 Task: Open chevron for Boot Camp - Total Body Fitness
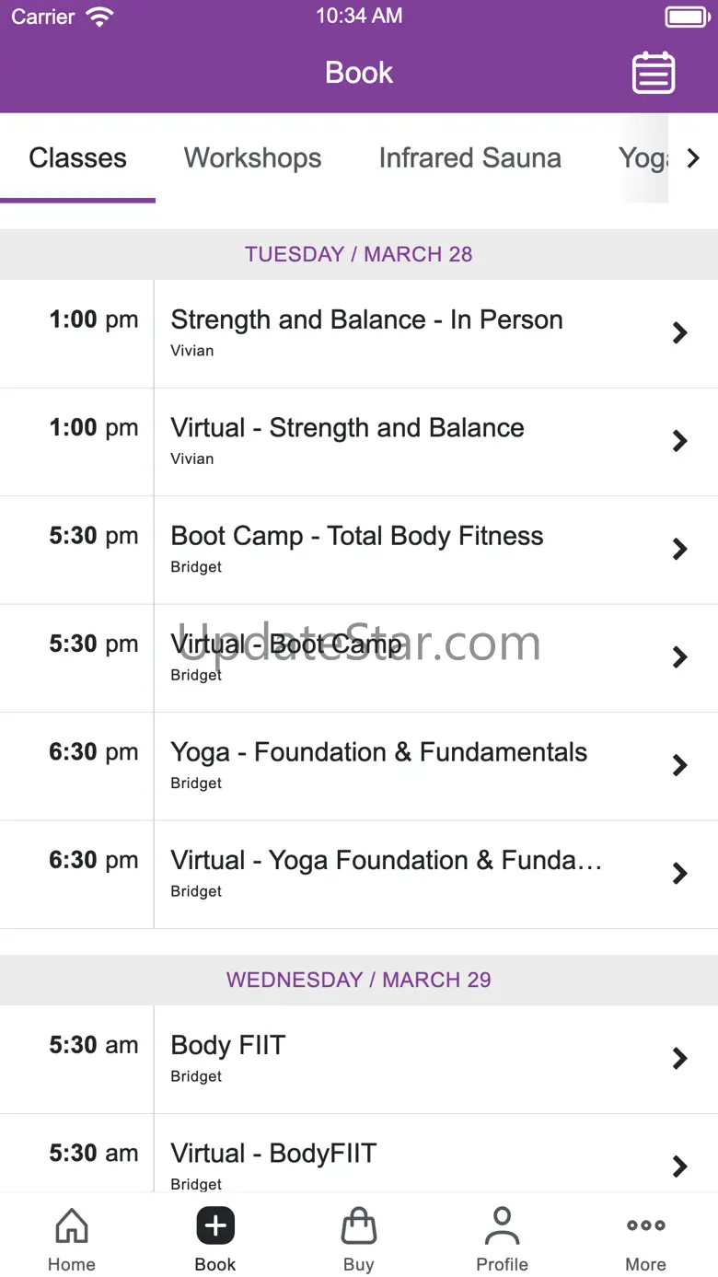[x=679, y=550]
